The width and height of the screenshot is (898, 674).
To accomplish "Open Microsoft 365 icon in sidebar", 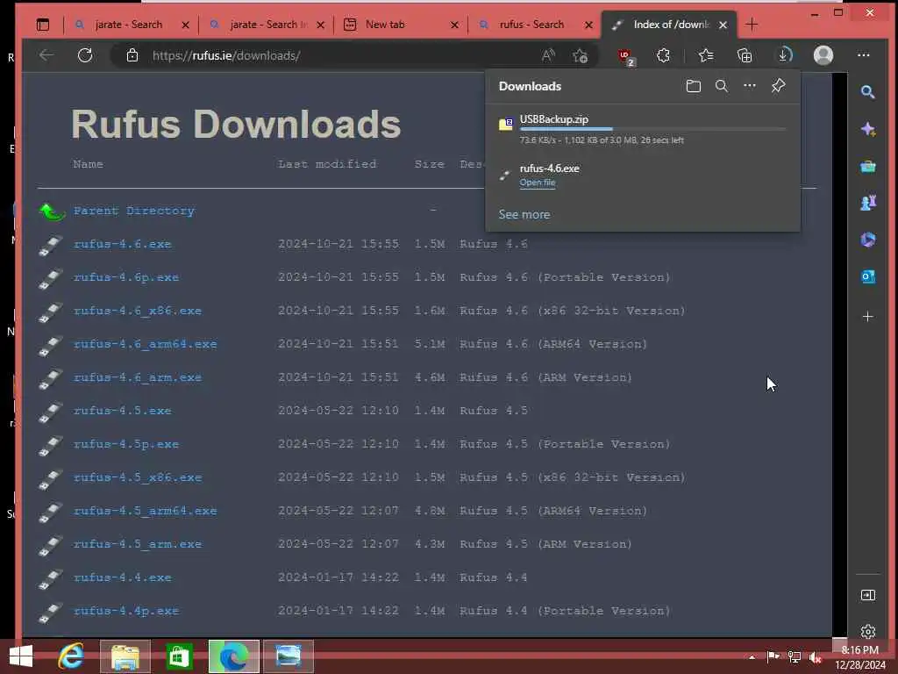I will [867, 239].
